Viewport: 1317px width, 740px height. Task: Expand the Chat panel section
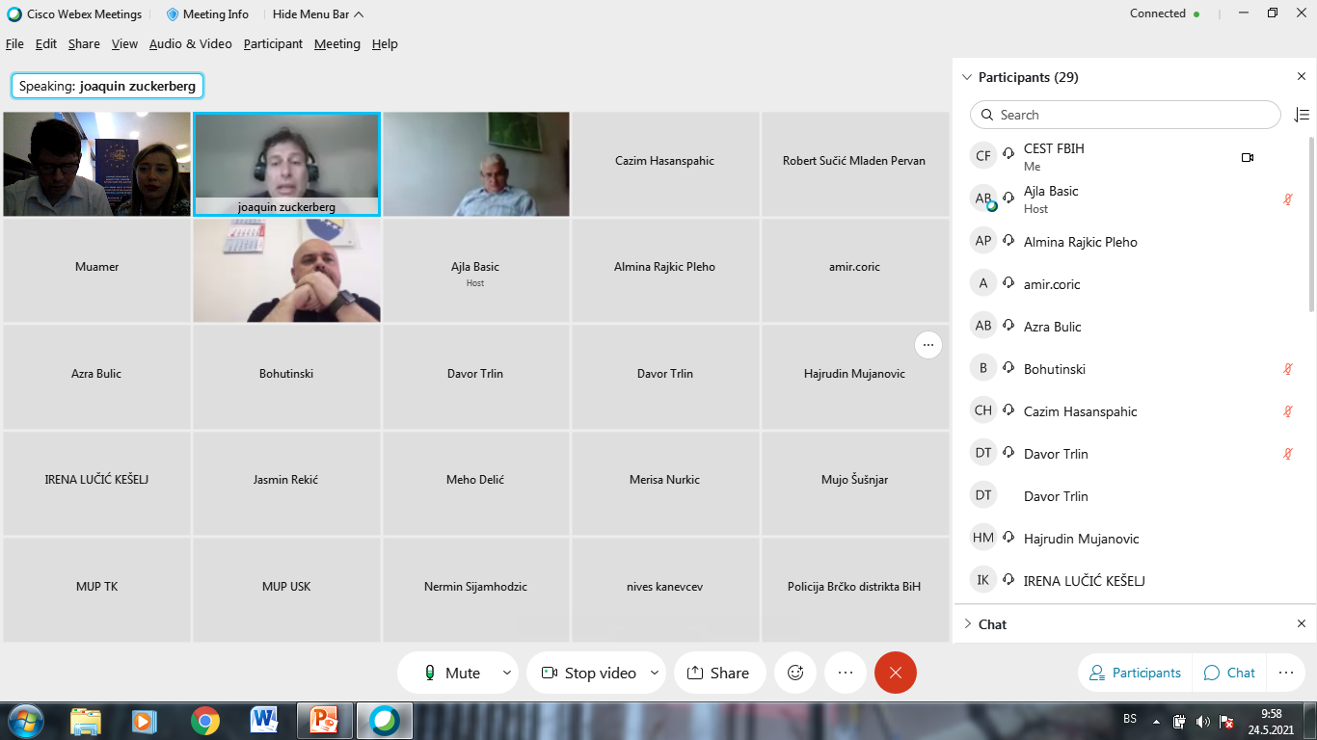point(968,624)
